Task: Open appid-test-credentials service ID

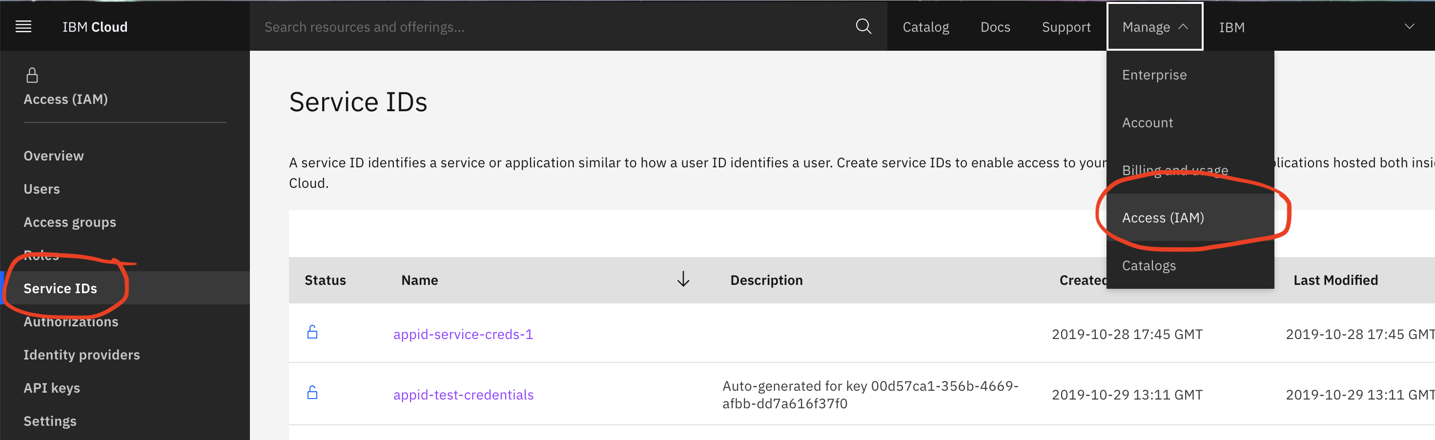Action: 463,395
